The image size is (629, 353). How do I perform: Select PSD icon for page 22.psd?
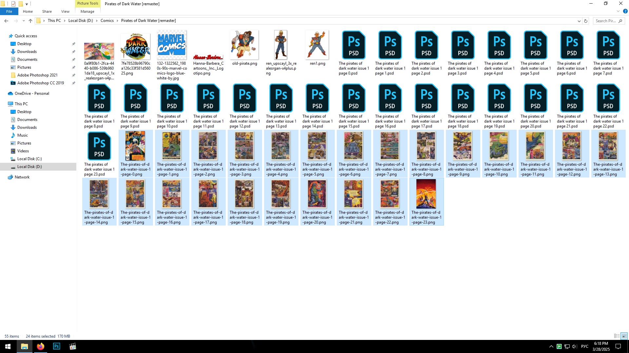(x=608, y=98)
